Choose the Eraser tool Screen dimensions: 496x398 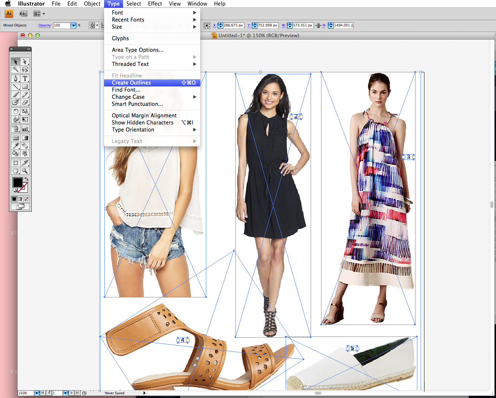coord(25,102)
